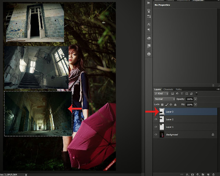Open the Character panel icon
This screenshot has height=176, width=220.
[149, 24]
